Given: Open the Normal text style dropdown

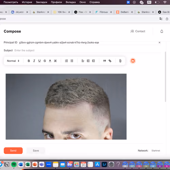Looking at the screenshot, I should coord(13,61).
